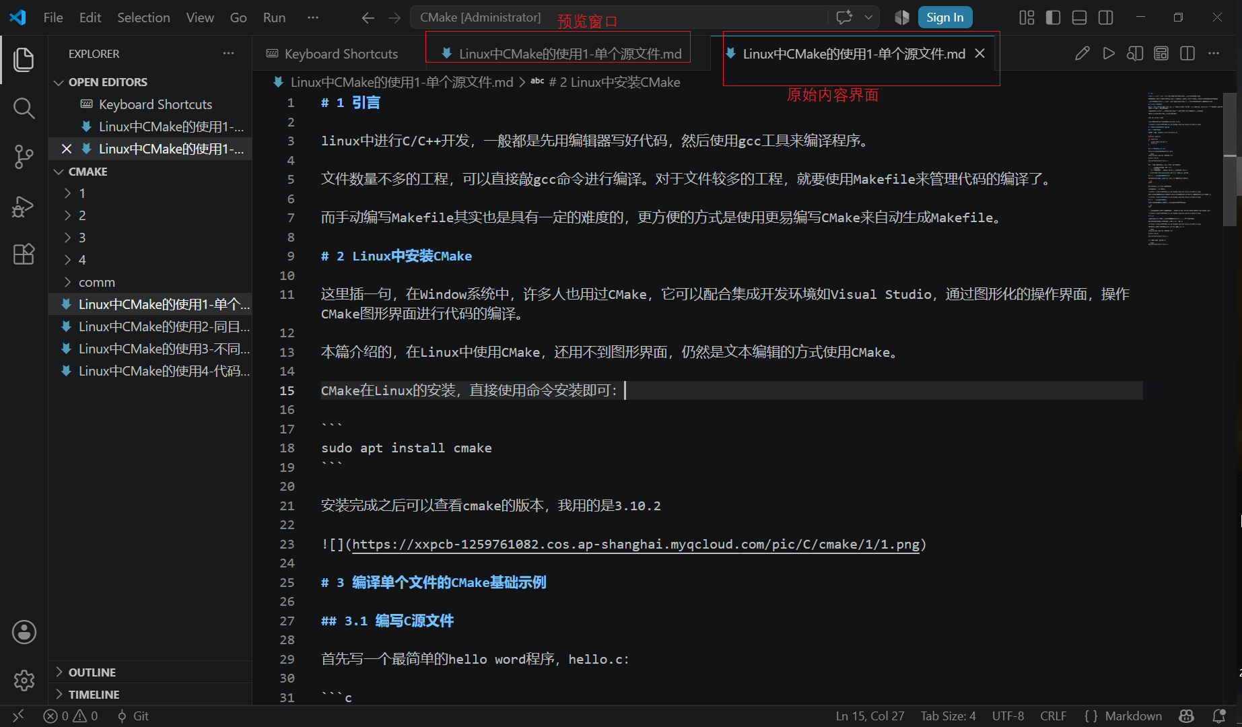
Task: Expand folder 1 in the CMAKE tree
Action: [151, 193]
